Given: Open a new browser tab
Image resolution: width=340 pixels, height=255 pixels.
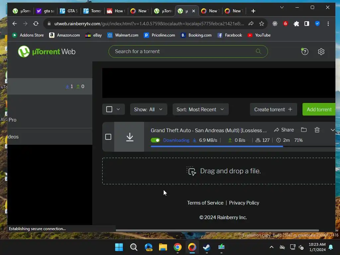Looking at the screenshot, I should tap(253, 11).
